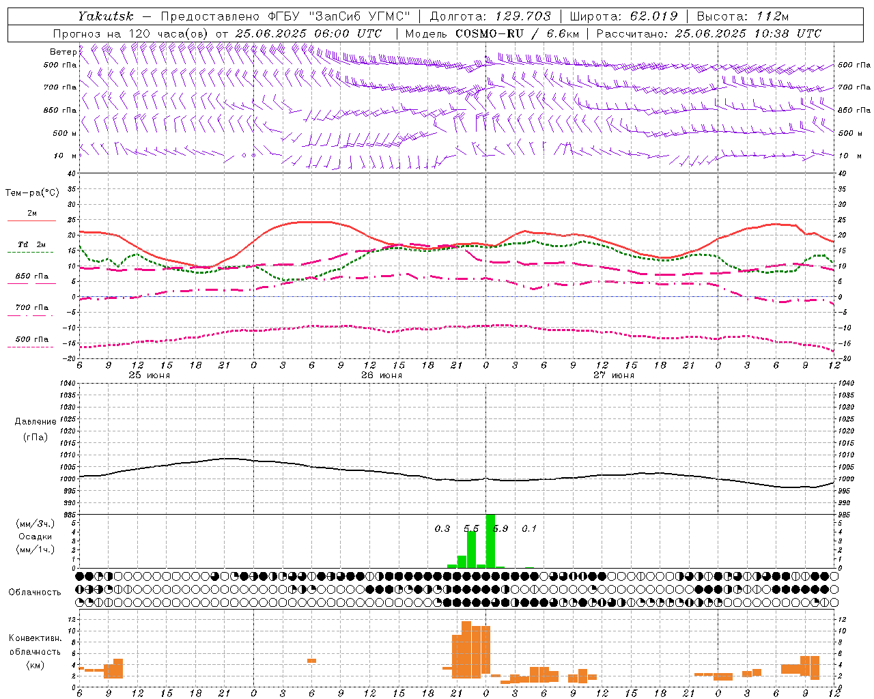
Task: Click the 27 июня date label
Action: click(x=614, y=375)
